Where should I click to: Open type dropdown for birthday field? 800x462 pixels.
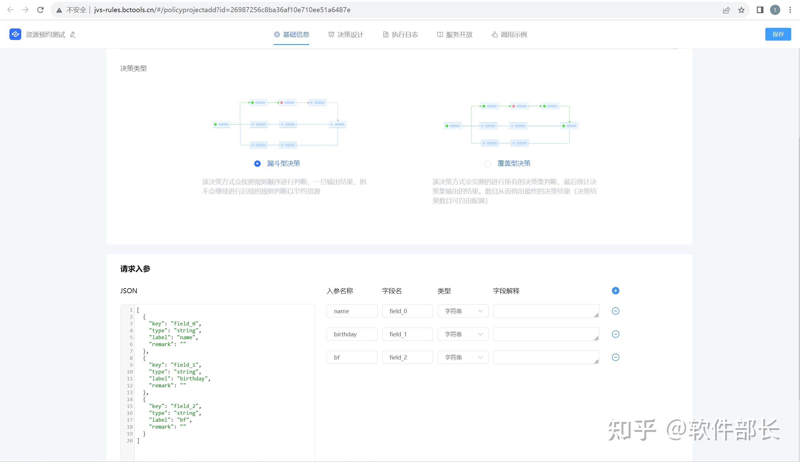(x=463, y=334)
